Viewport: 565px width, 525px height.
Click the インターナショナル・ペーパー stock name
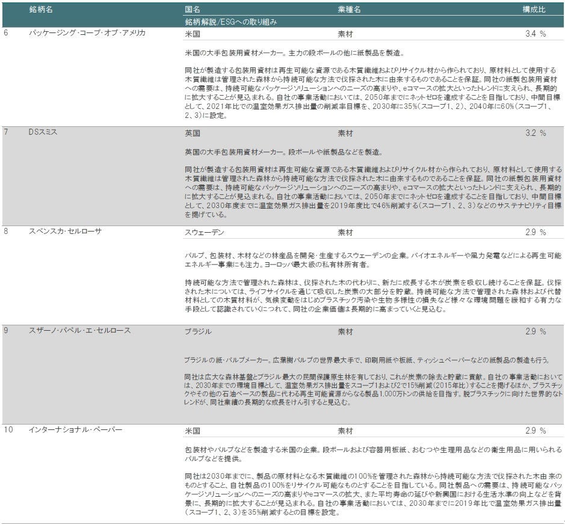tap(76, 430)
